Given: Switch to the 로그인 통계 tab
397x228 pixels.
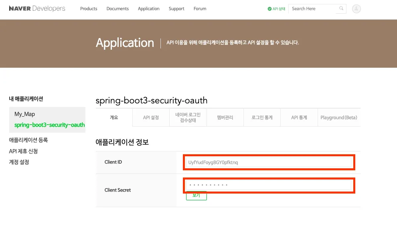Looking at the screenshot, I should (262, 117).
